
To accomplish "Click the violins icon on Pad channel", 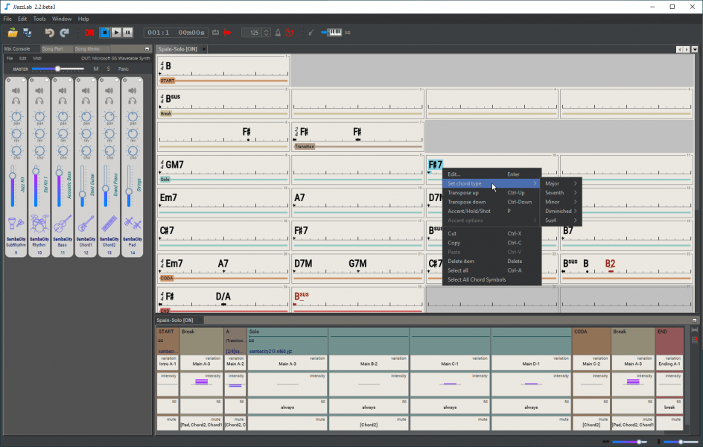I will point(133,223).
